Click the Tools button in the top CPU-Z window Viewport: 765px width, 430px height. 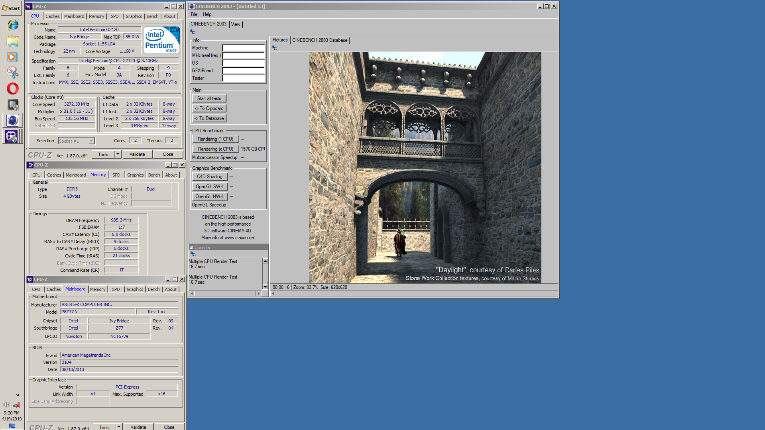(x=103, y=154)
